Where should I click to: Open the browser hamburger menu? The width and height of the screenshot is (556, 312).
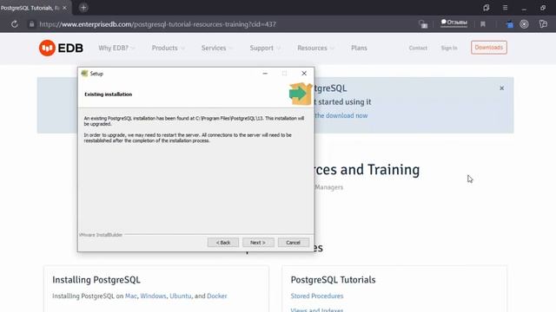(x=505, y=8)
